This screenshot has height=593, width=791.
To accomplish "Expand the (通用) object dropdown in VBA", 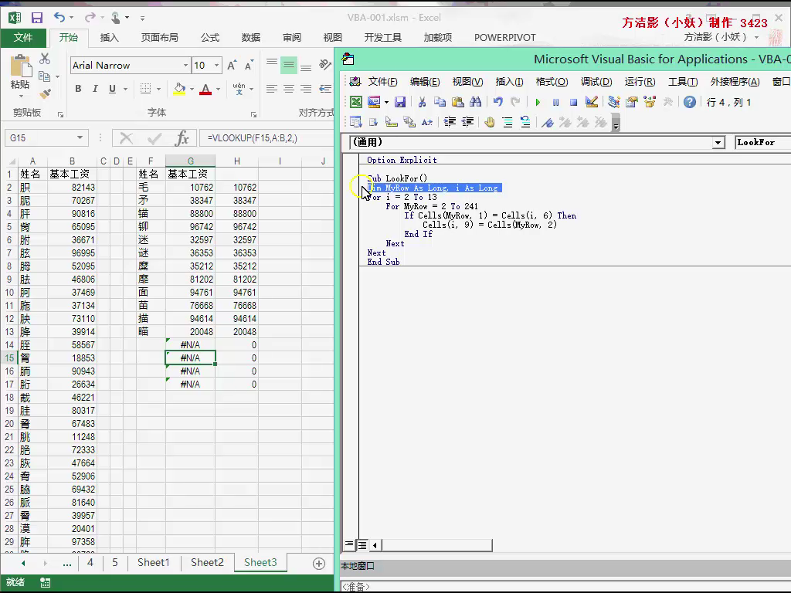I will tap(718, 143).
